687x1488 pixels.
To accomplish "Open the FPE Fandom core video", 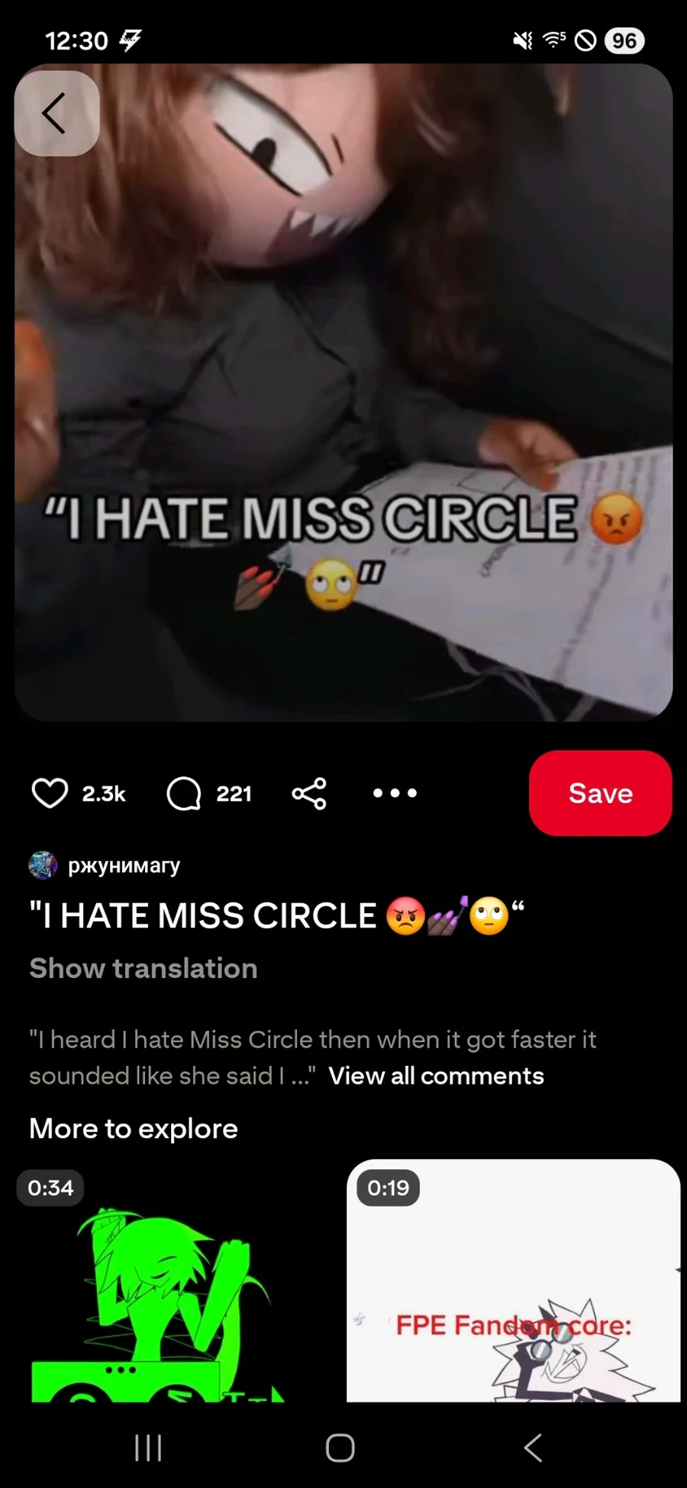I will pos(513,1280).
